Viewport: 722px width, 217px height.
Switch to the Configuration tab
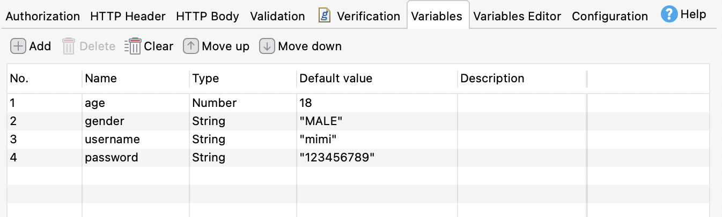tap(610, 17)
